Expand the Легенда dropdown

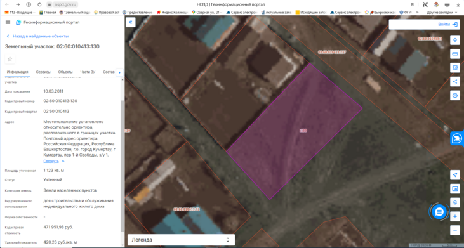pyautogui.click(x=181, y=240)
